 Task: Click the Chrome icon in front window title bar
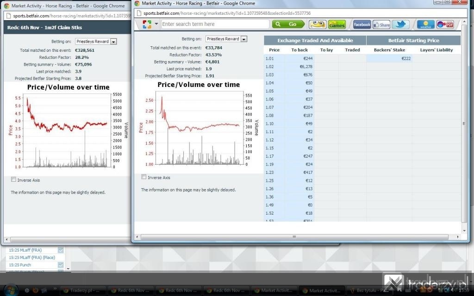(x=137, y=3)
